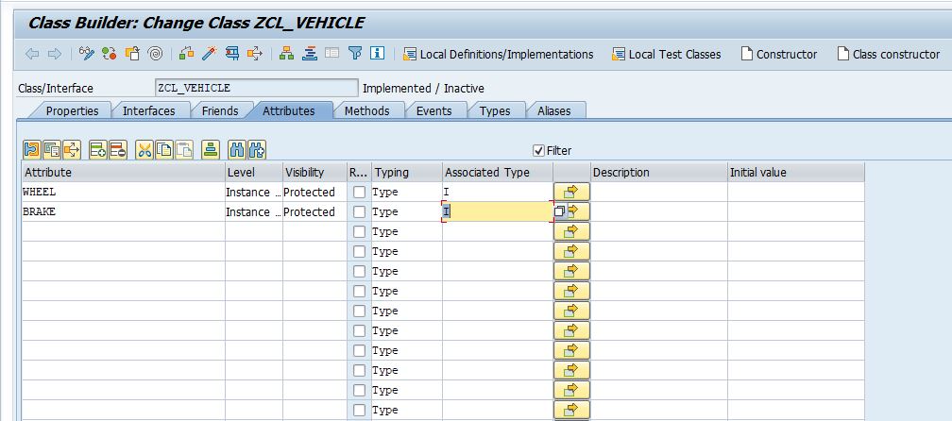Open the Typing dropdown in the fifth row
The image size is (952, 421).
pos(407,271)
